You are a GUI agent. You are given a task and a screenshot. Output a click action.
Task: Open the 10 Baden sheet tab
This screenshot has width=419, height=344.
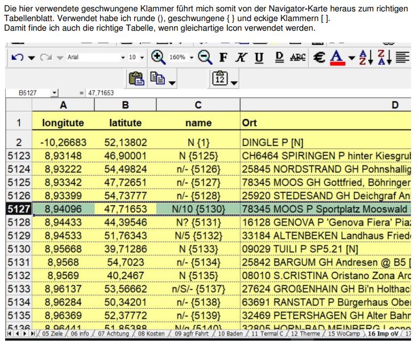pyautogui.click(x=230, y=334)
